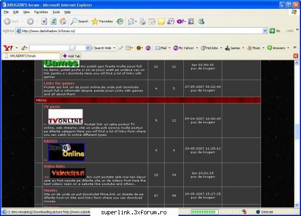Expand the Games dropdown arrow
301x216 pixels.
pos(243,48)
